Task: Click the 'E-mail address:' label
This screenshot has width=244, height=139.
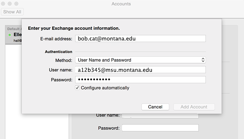Action: (56, 39)
